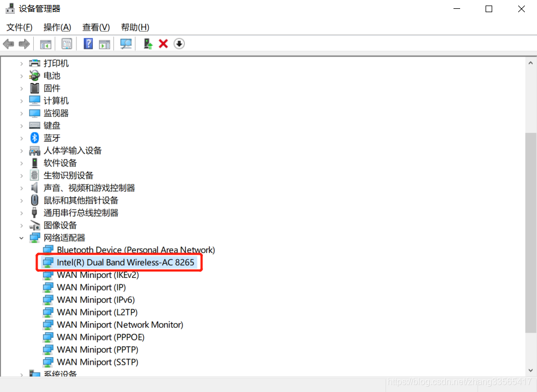Maximize the 设备管理器 window
Image resolution: width=537 pixels, height=392 pixels.
point(489,9)
